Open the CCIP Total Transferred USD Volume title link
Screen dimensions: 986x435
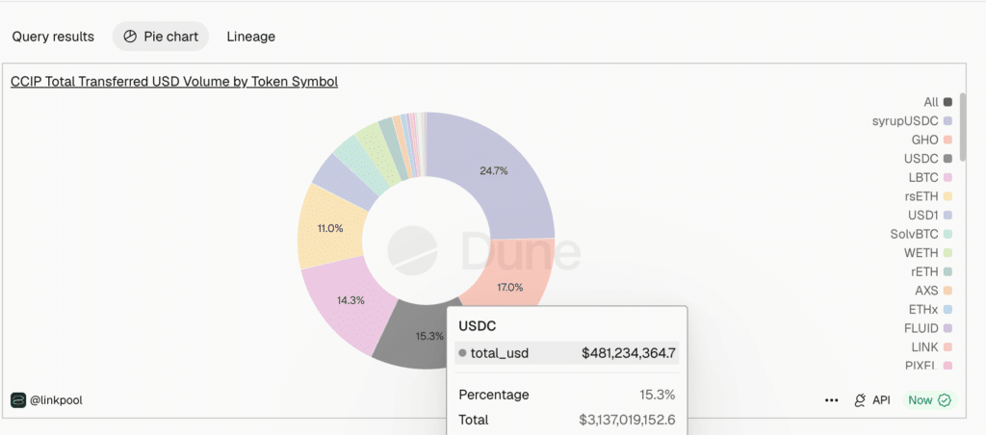(174, 81)
